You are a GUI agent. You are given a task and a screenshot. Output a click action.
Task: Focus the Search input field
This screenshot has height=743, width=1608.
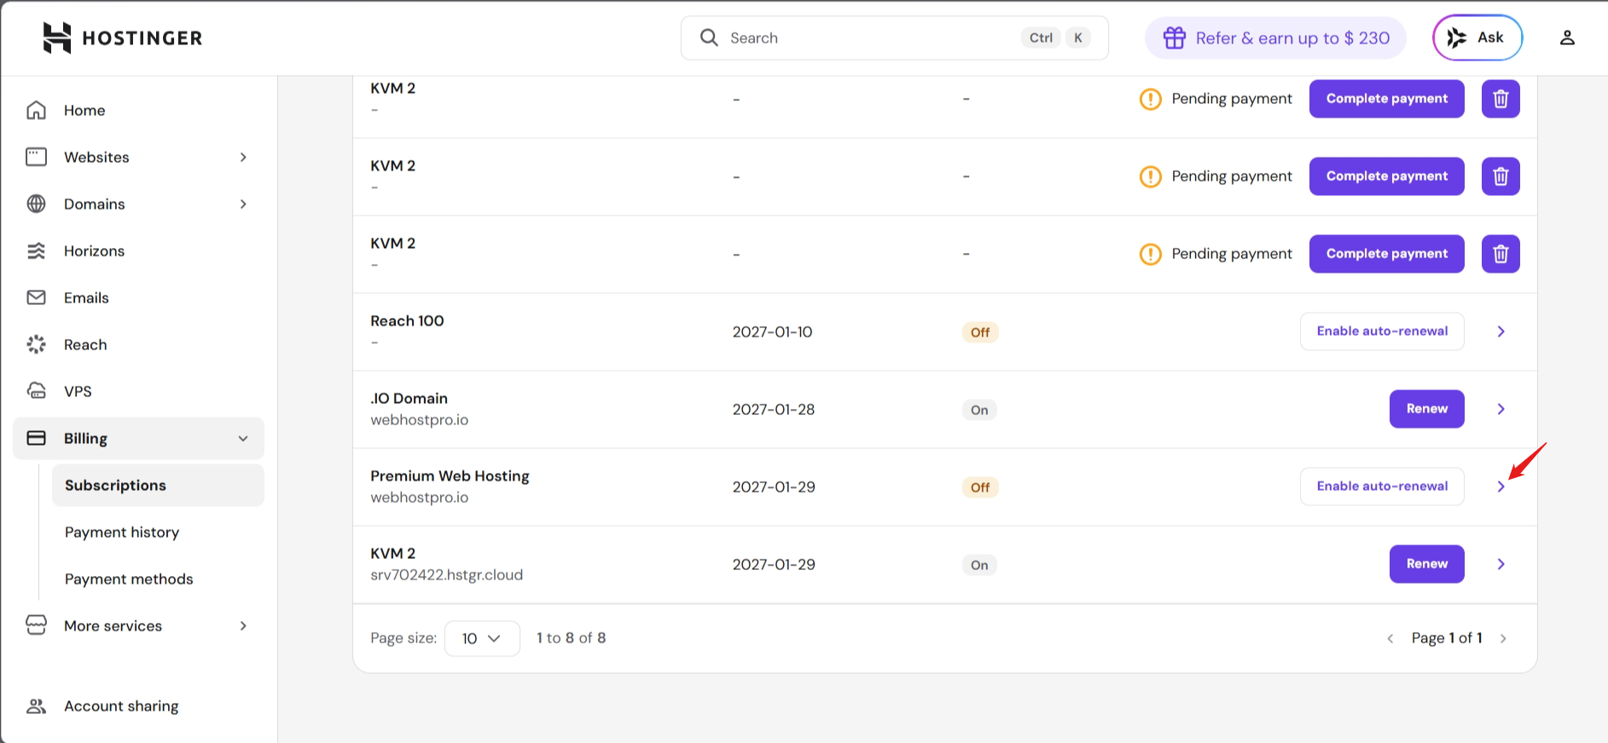tap(894, 37)
